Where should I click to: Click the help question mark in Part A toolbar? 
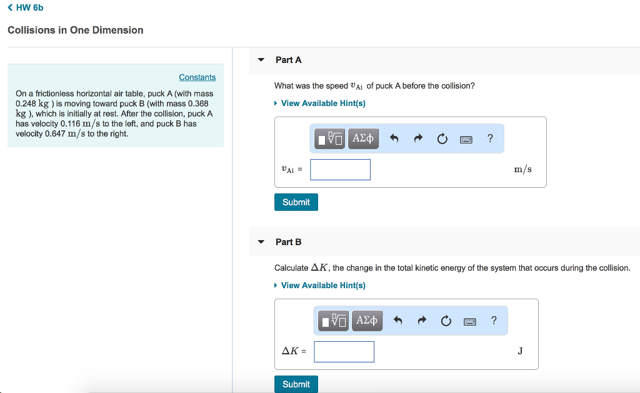coord(490,138)
